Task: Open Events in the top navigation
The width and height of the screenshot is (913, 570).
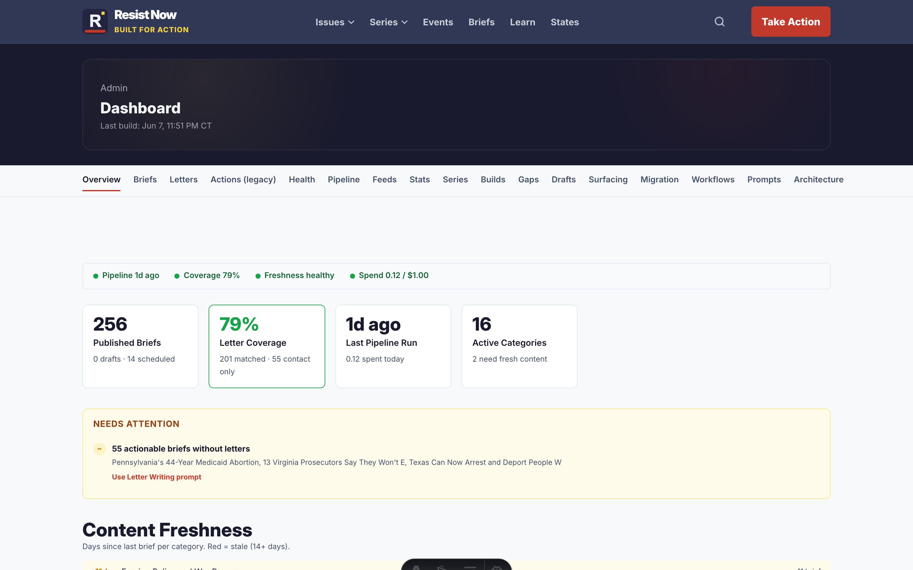Action: click(x=437, y=22)
